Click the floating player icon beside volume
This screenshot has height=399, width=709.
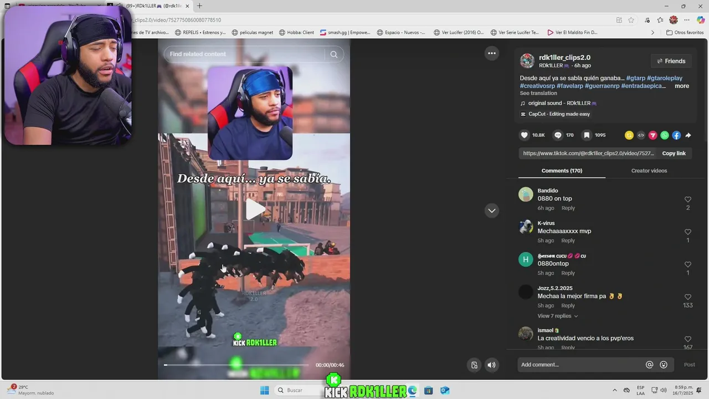474,365
